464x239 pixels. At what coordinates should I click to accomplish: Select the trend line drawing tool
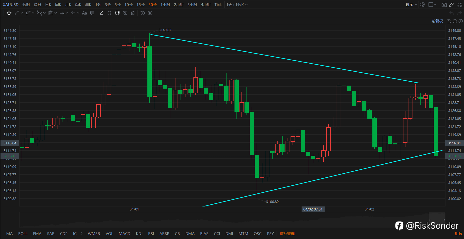[x=17, y=13]
